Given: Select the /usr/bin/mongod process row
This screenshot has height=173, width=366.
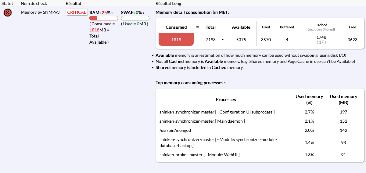Looking at the screenshot, I should coord(175,130).
